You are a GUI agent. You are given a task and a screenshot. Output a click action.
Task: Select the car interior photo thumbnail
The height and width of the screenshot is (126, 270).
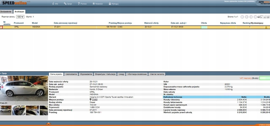19,110
